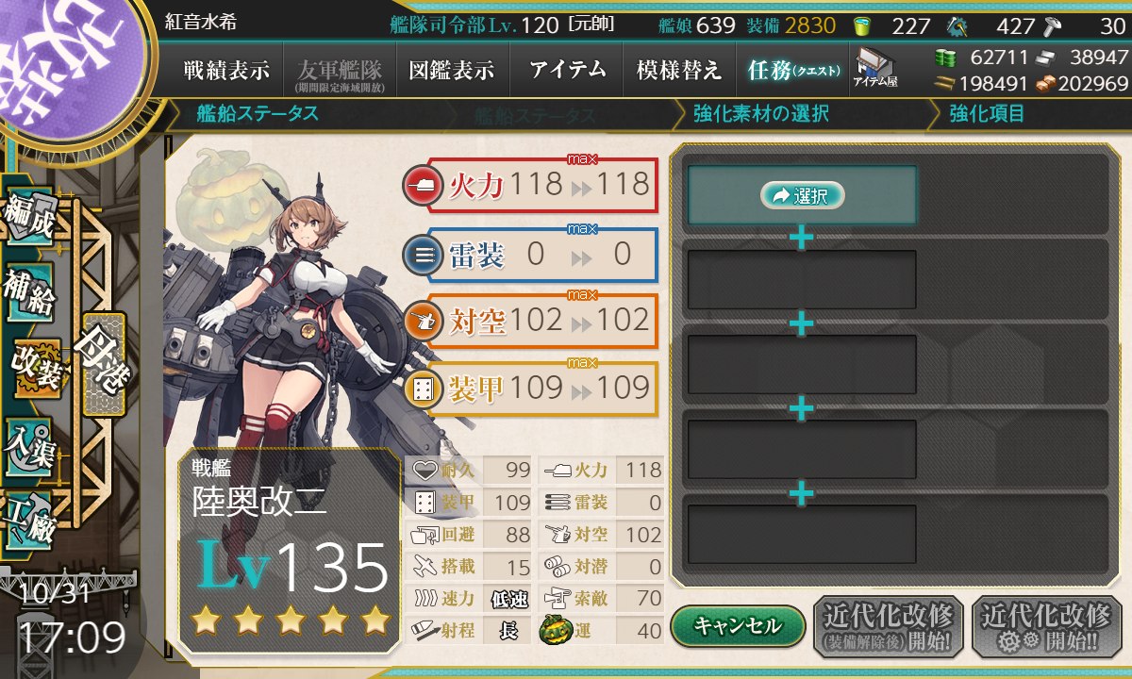Click the pumpkin 運 luck stat icon
The height and width of the screenshot is (679, 1132).
pos(555,631)
